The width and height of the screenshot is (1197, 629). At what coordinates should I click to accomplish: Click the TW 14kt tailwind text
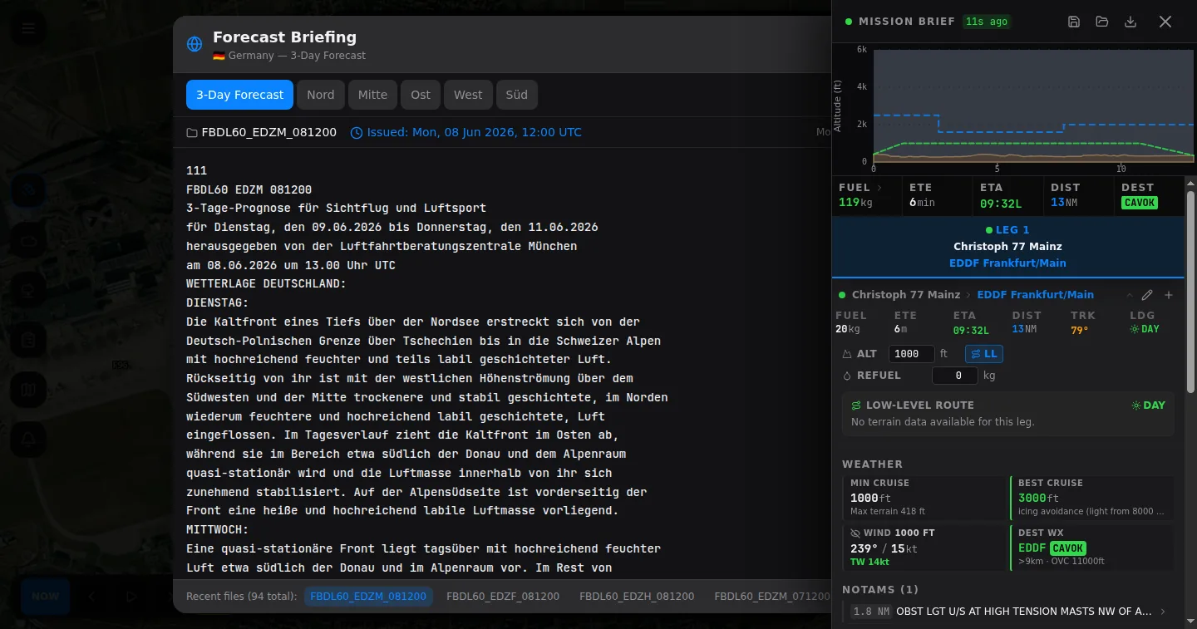click(x=869, y=563)
